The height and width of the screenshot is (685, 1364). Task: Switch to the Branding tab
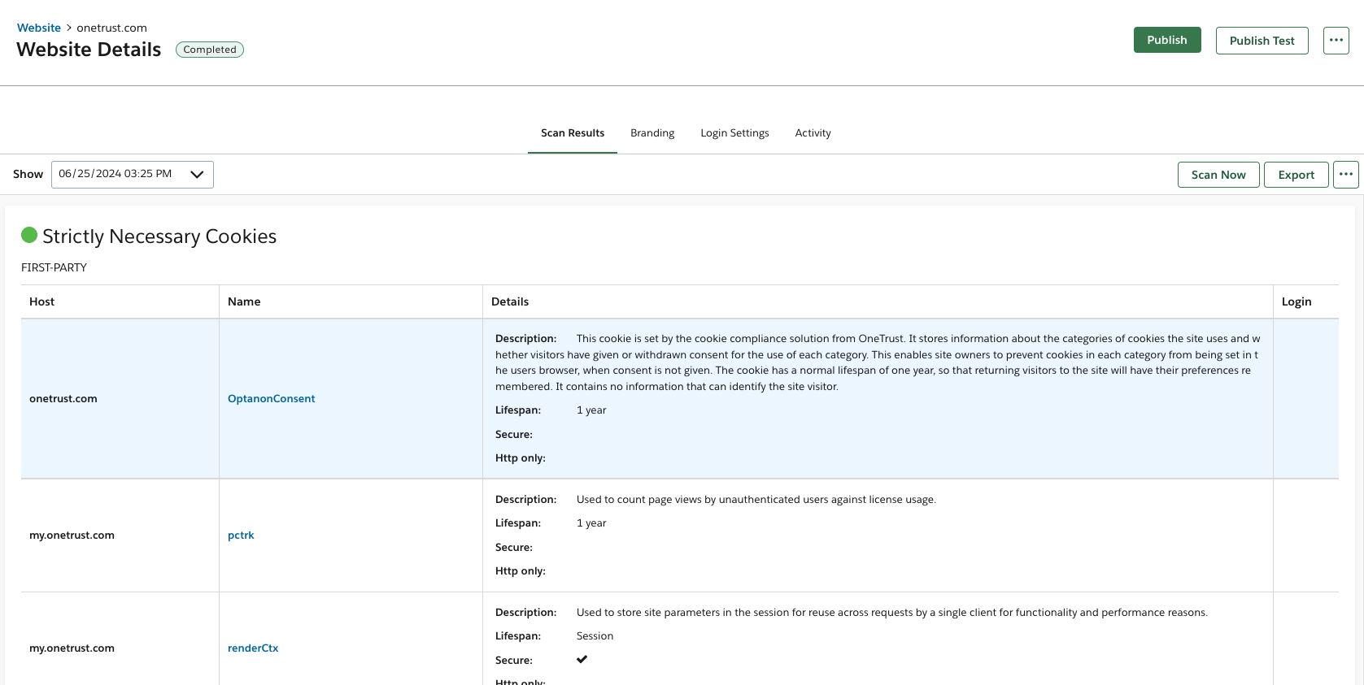[x=651, y=133]
